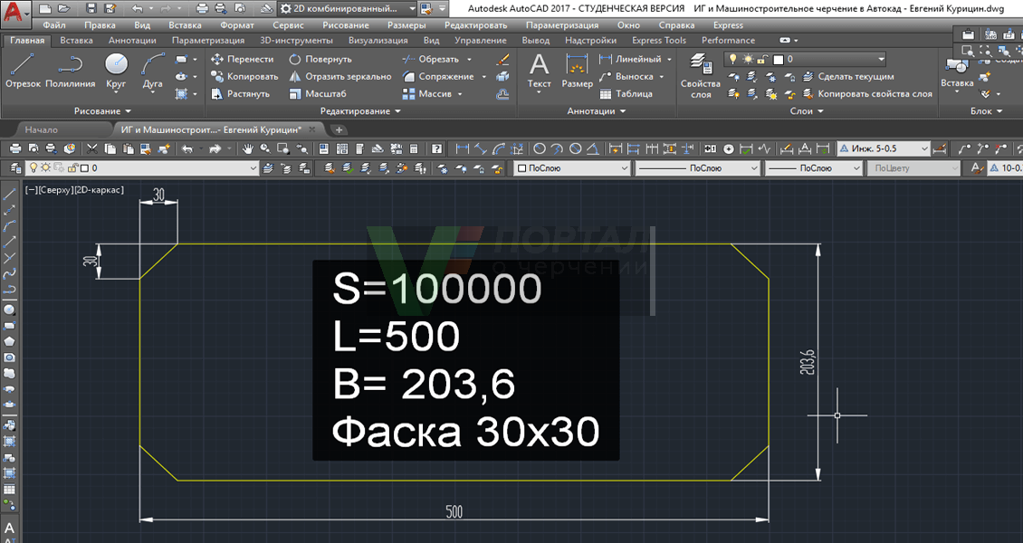
Task: Toggle freeze sun icon in layers toolbar
Action: tap(45, 167)
